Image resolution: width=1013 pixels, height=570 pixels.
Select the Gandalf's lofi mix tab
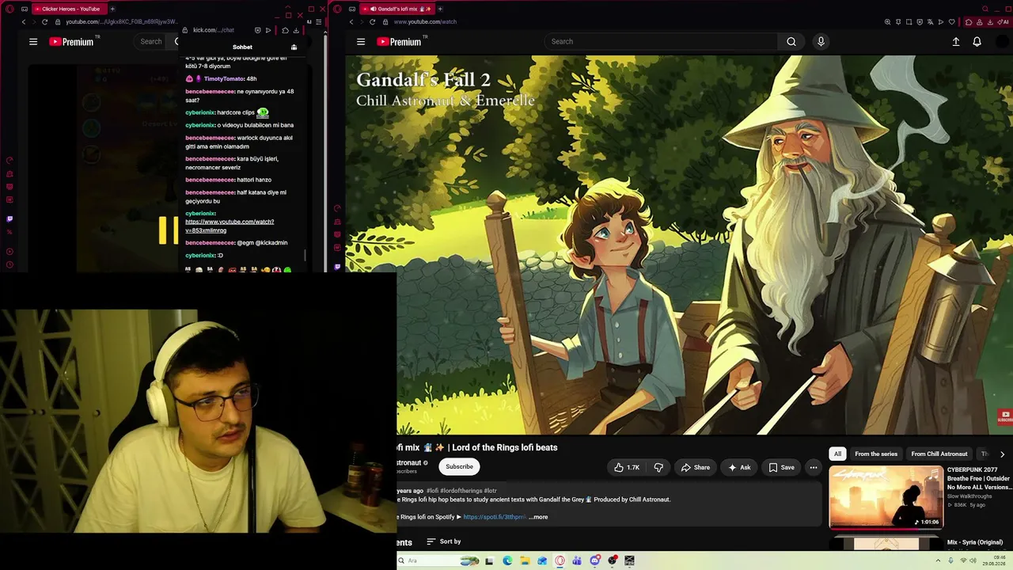398,9
